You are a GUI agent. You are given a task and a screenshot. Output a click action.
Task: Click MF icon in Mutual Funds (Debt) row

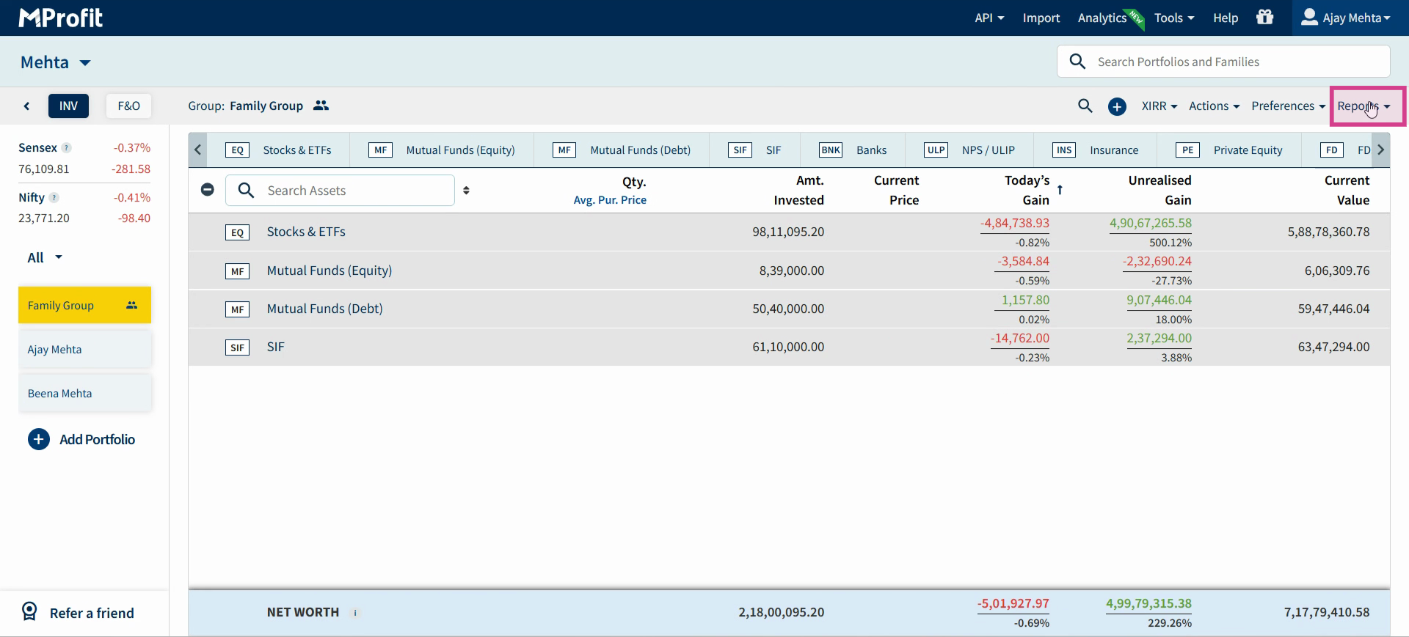click(x=237, y=309)
